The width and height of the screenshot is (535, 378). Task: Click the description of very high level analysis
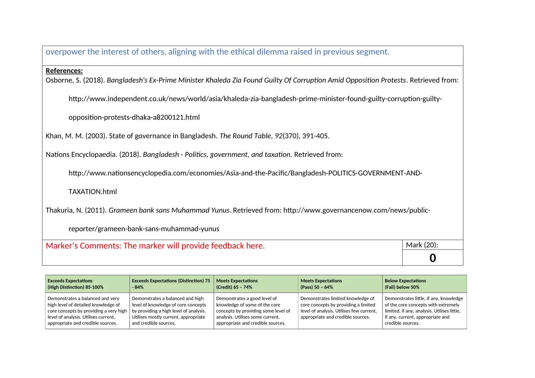pyautogui.click(x=88, y=311)
